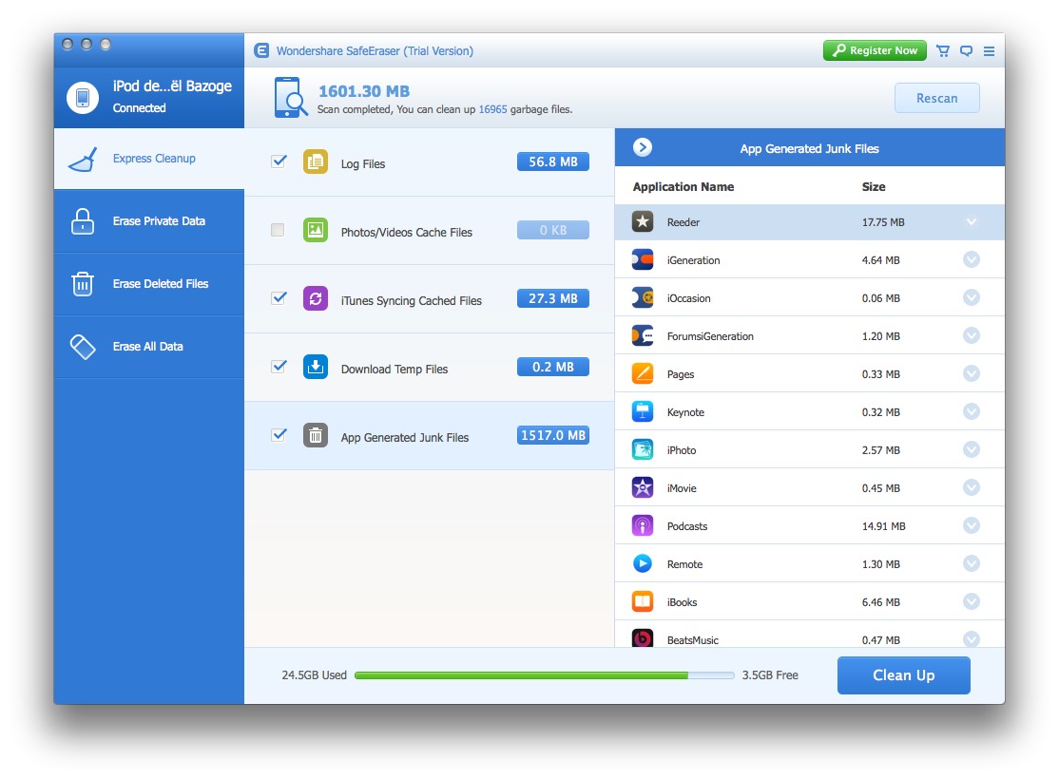
Task: Click the Pages app icon
Action: (643, 373)
